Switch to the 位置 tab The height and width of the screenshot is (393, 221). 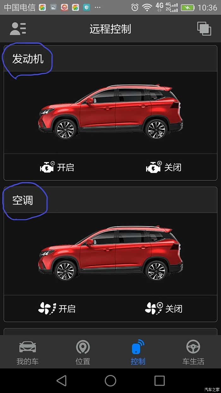coord(83,352)
